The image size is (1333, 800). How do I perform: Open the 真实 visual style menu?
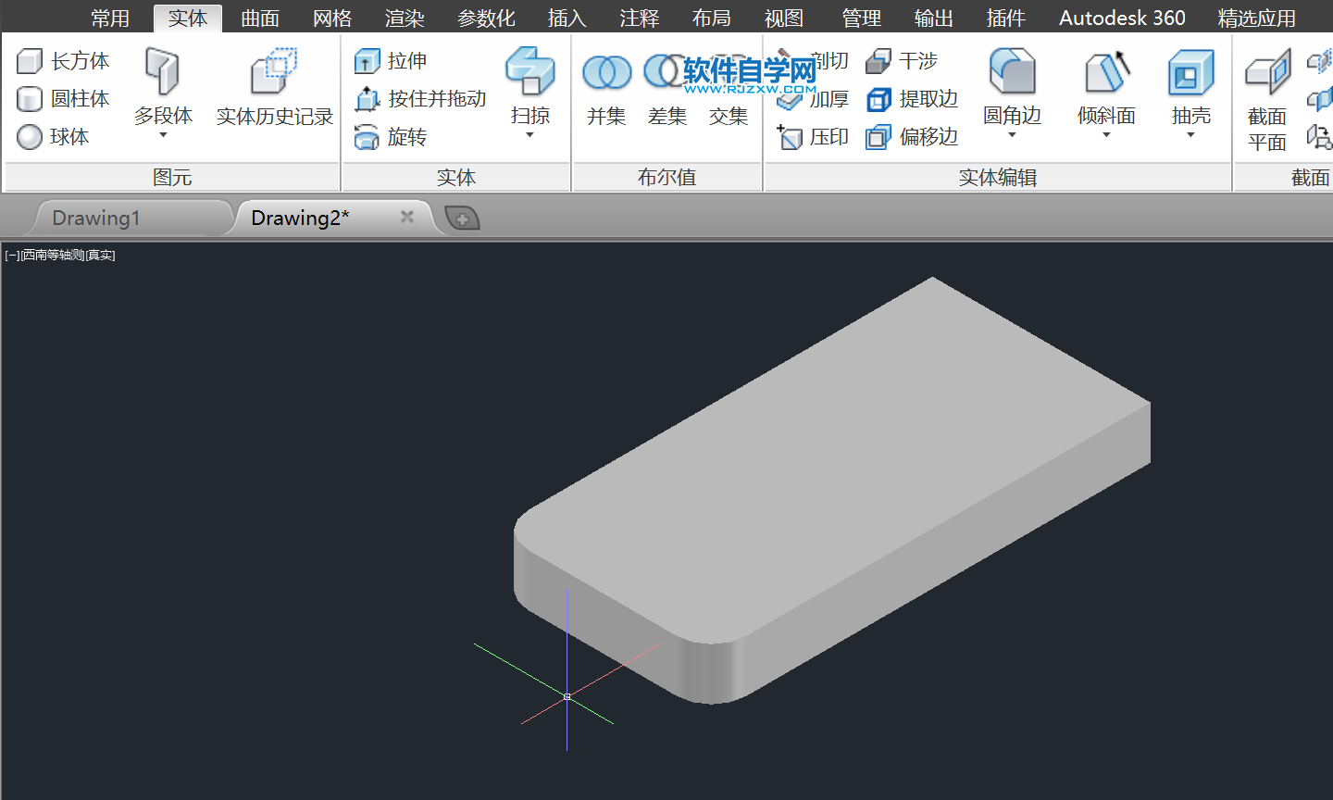[101, 255]
